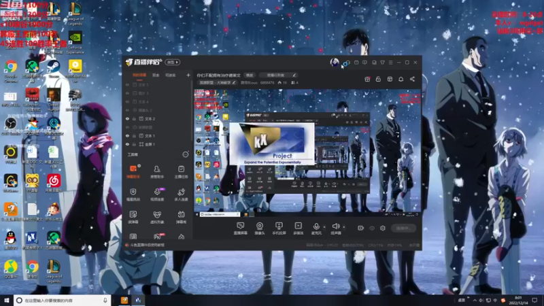Toggle visibility of layer 文本 4

(x=127, y=101)
